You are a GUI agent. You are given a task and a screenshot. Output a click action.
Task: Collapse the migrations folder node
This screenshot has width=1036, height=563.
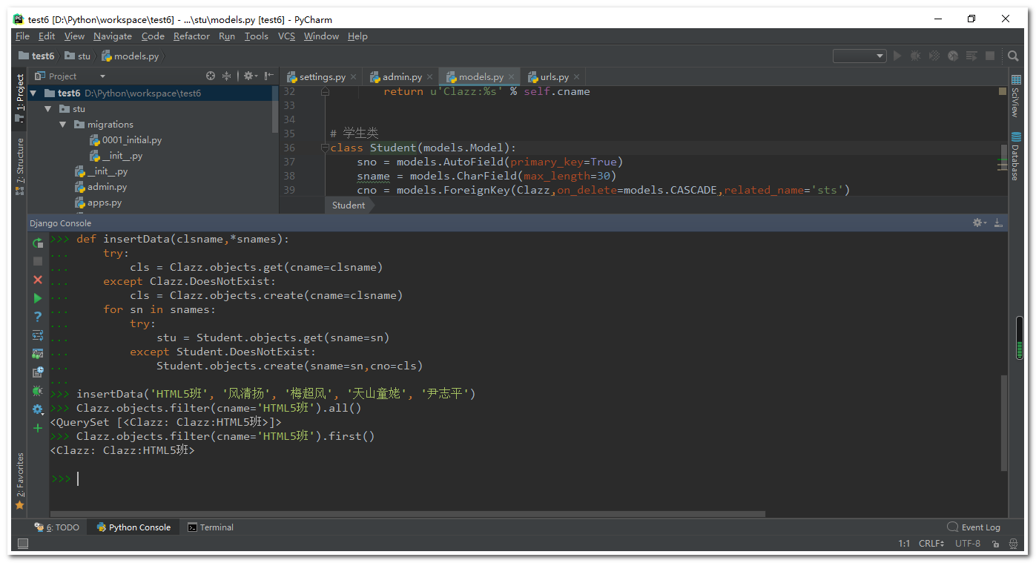click(x=63, y=125)
